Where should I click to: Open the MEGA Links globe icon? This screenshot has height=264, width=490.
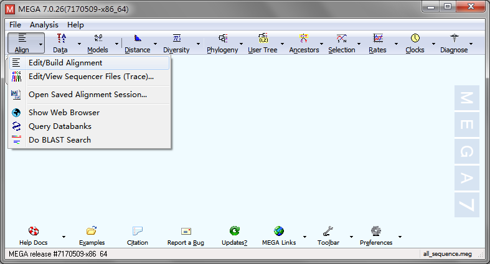pos(279,231)
